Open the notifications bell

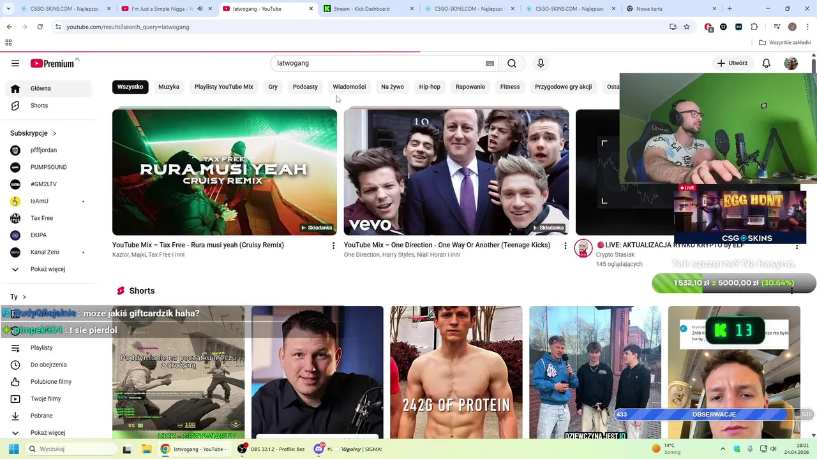click(x=767, y=63)
